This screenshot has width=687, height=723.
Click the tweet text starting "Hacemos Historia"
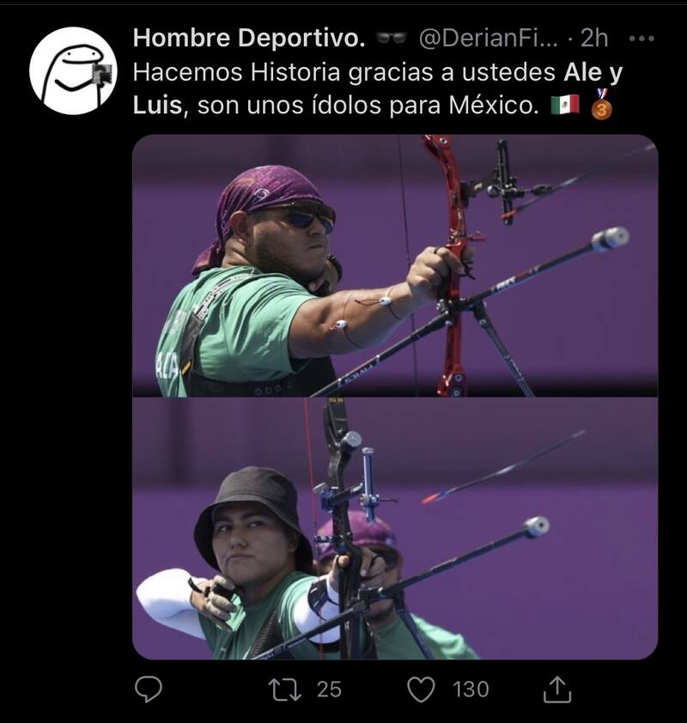pyautogui.click(x=343, y=73)
